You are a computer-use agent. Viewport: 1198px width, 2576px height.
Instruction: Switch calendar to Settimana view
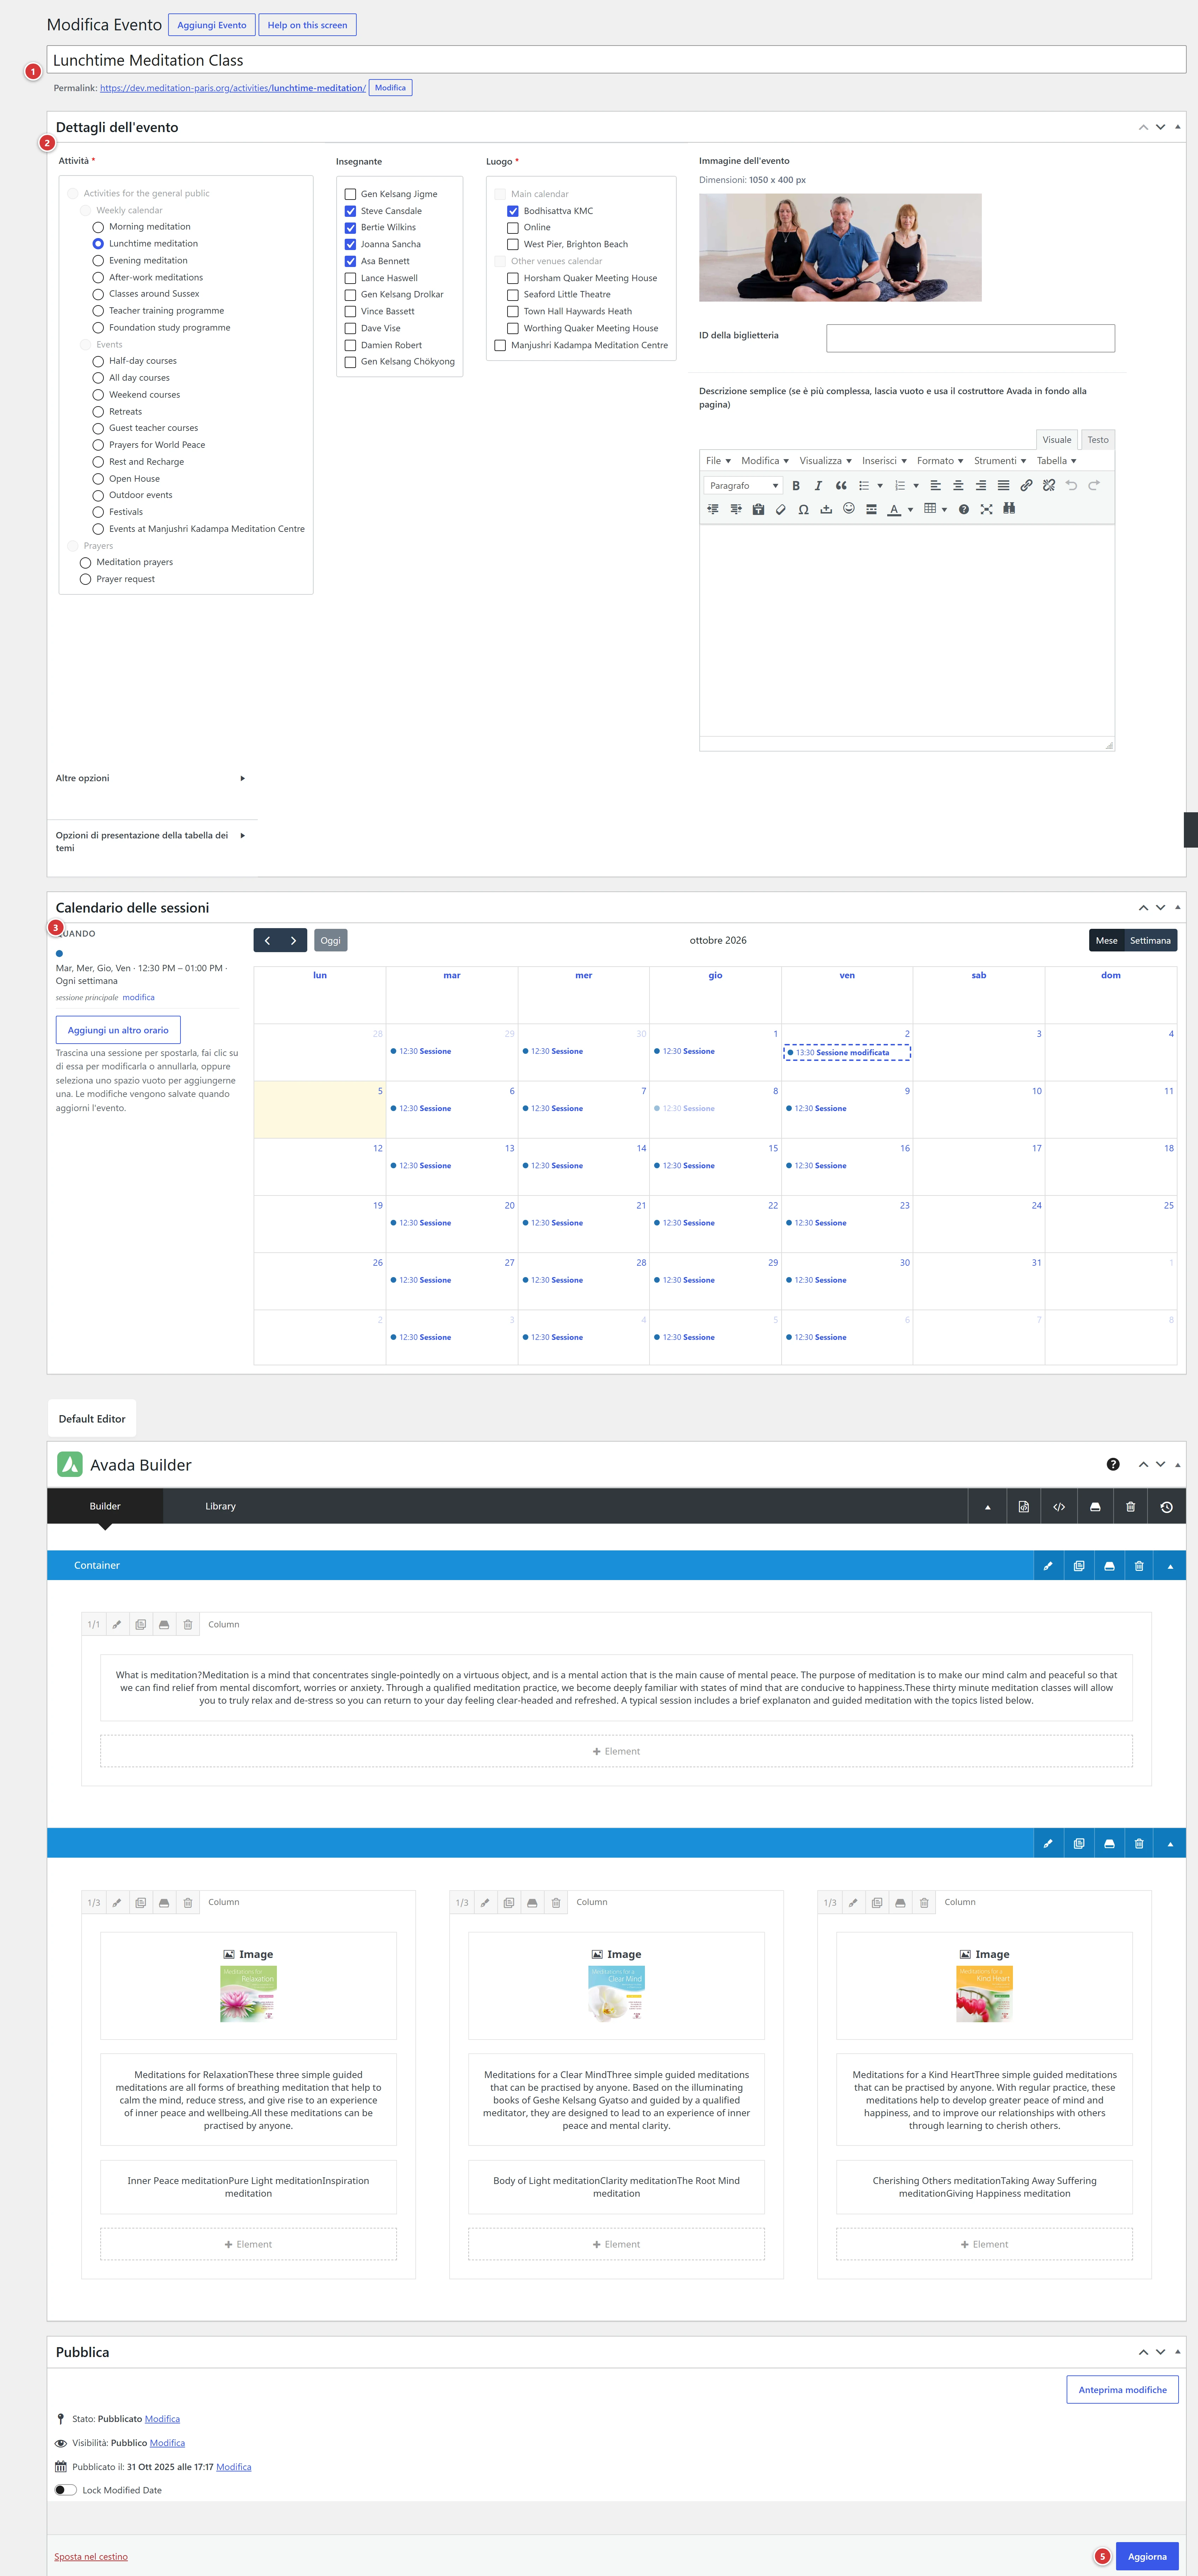(x=1150, y=941)
